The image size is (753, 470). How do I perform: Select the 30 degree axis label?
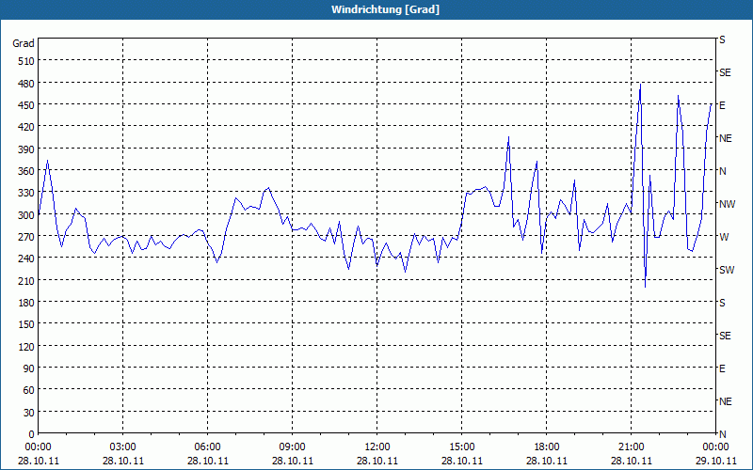point(29,413)
